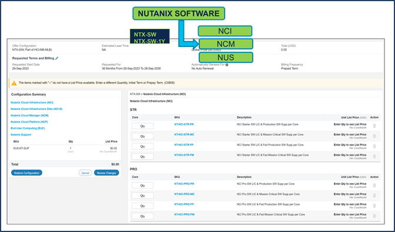Select End User Computing (EUC) link

[x=28, y=128]
